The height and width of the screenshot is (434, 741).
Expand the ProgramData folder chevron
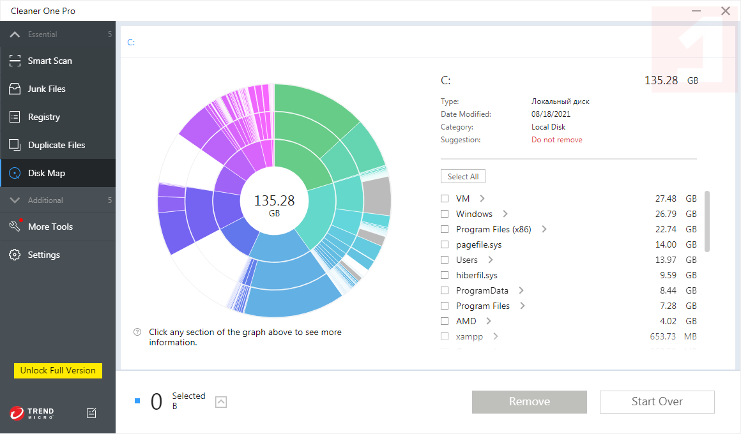point(521,290)
